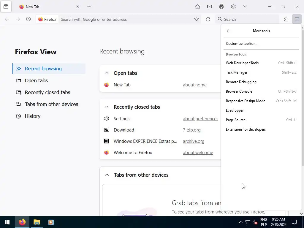
Task: Click the 7-Zip favicon in Download row
Action: coord(107,130)
